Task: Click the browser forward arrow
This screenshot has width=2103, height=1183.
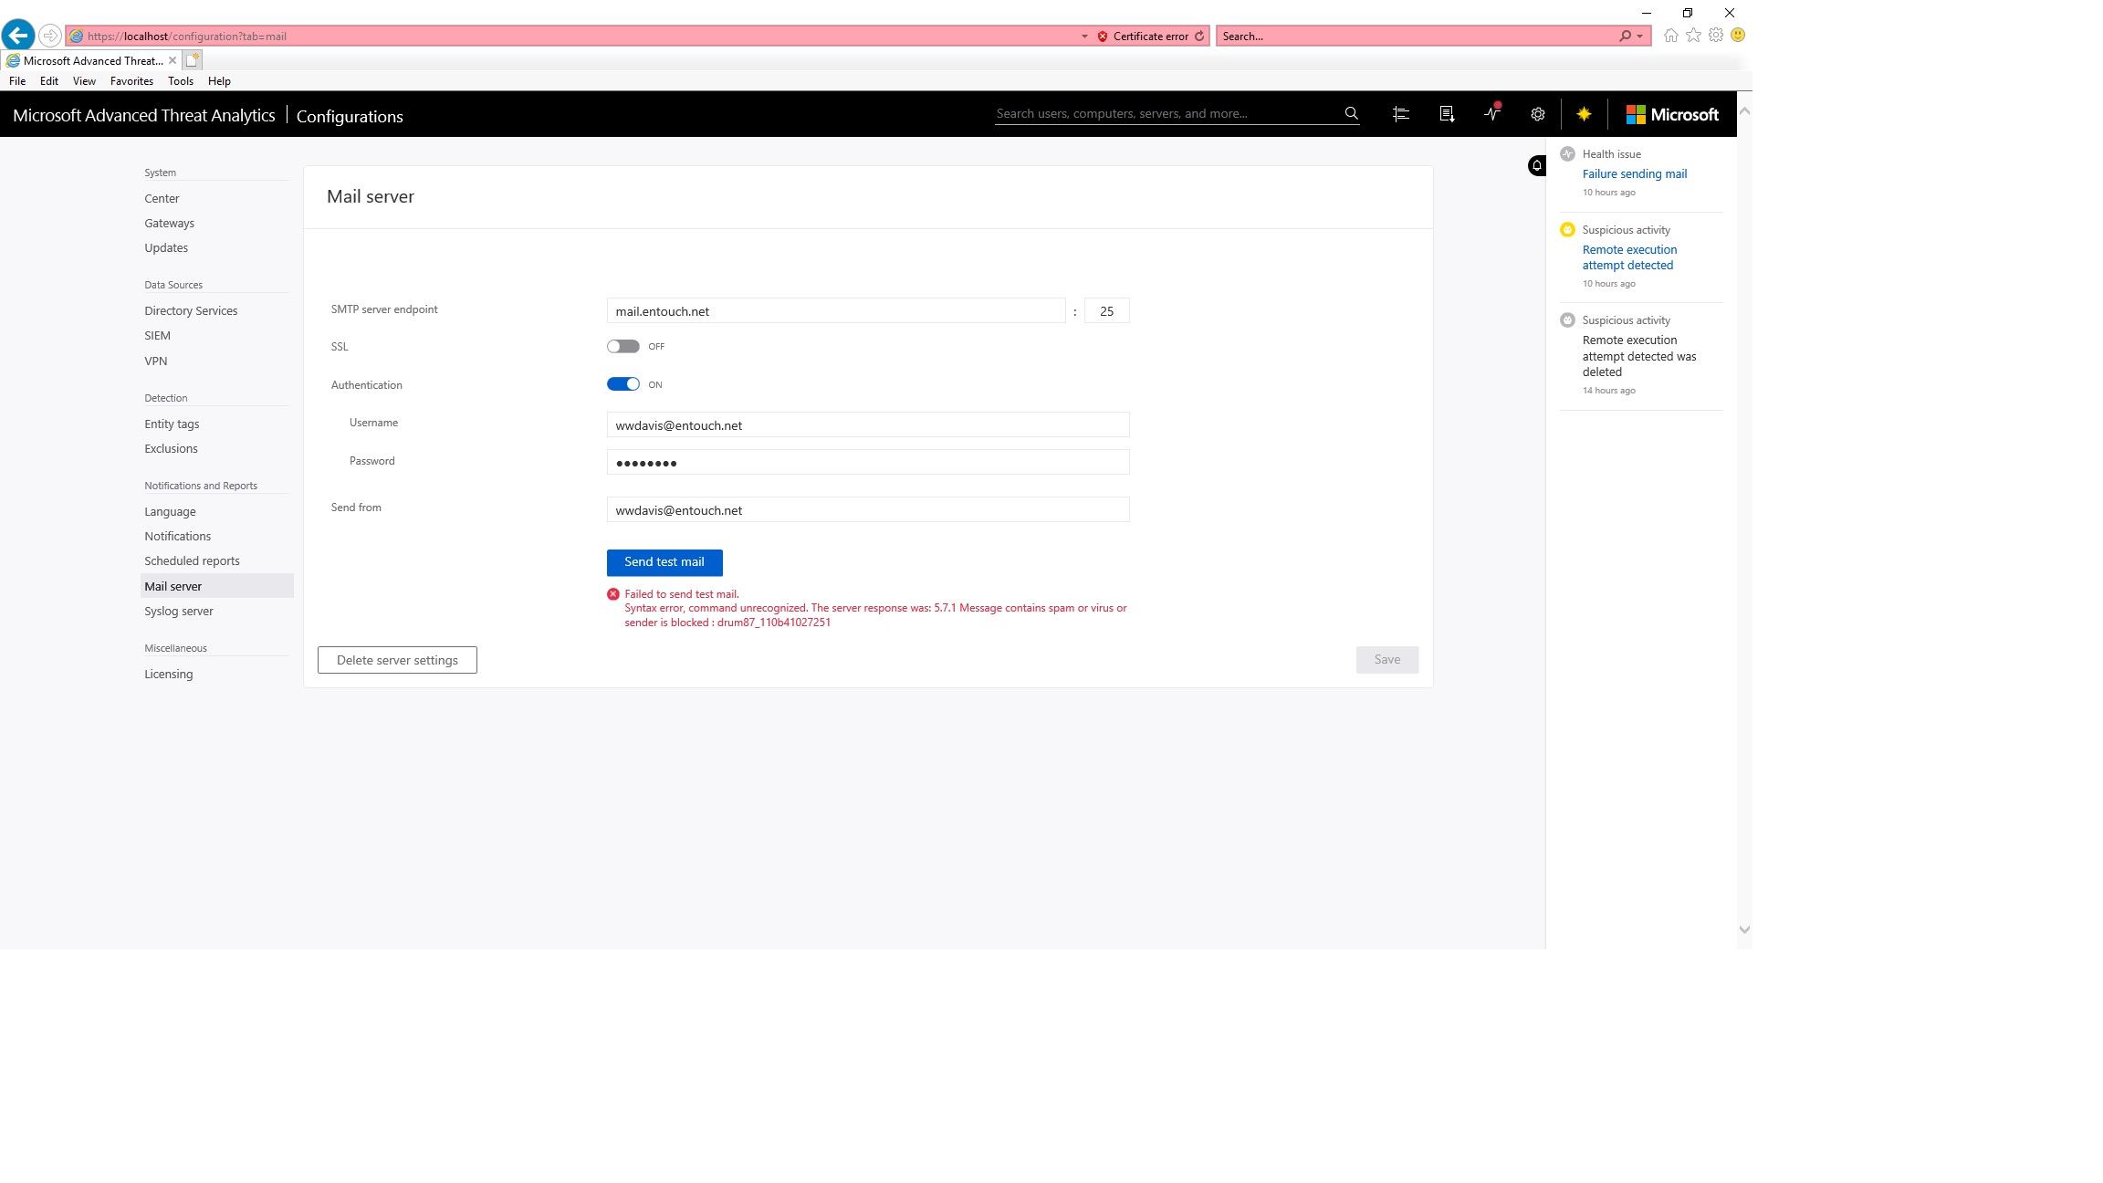Action: pyautogui.click(x=50, y=36)
